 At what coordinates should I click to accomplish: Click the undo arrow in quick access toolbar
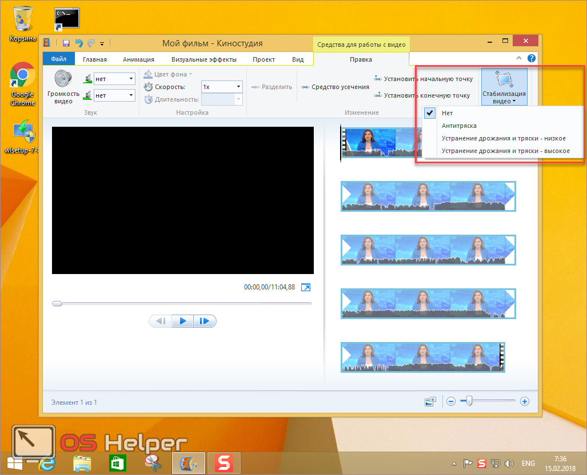click(x=78, y=43)
